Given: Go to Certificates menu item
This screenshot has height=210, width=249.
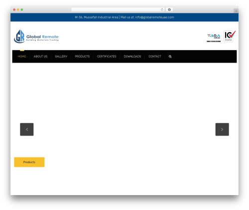Looking at the screenshot, I should tap(107, 57).
